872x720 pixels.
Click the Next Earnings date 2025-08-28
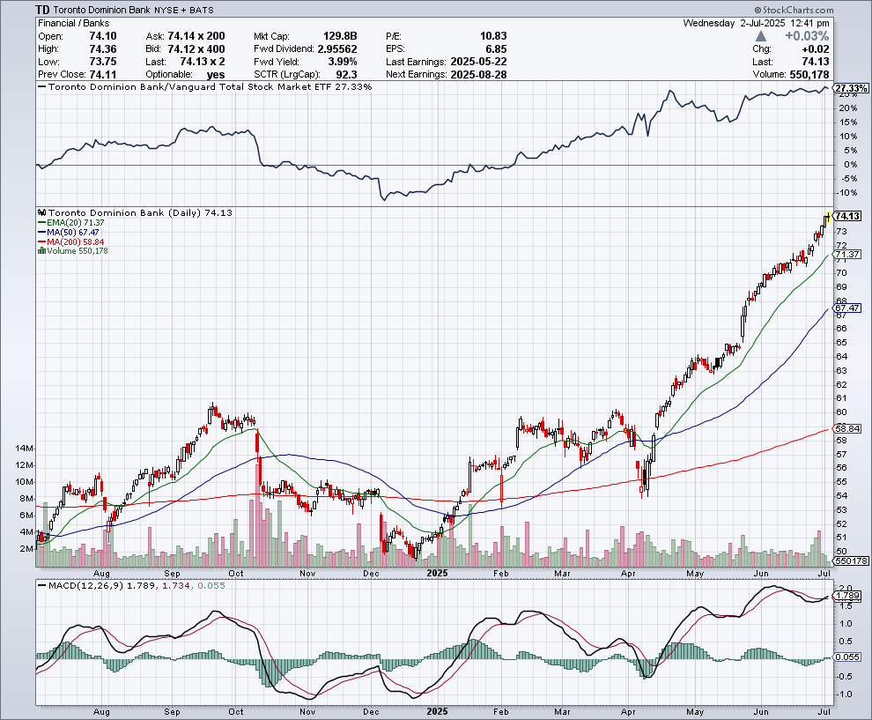pos(479,75)
